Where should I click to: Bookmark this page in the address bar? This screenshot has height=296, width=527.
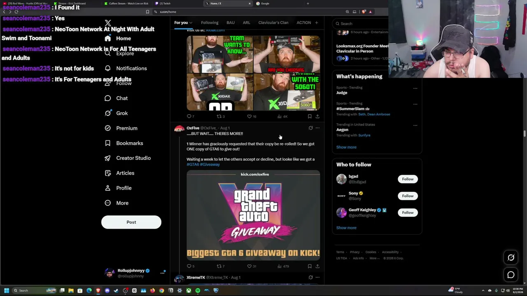point(147,12)
